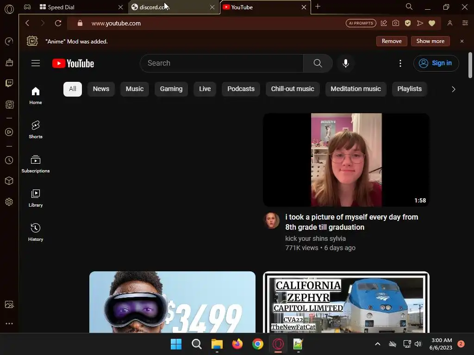Image resolution: width=474 pixels, height=355 pixels.
Task: Open the Opera profile account icon
Action: pos(450,23)
